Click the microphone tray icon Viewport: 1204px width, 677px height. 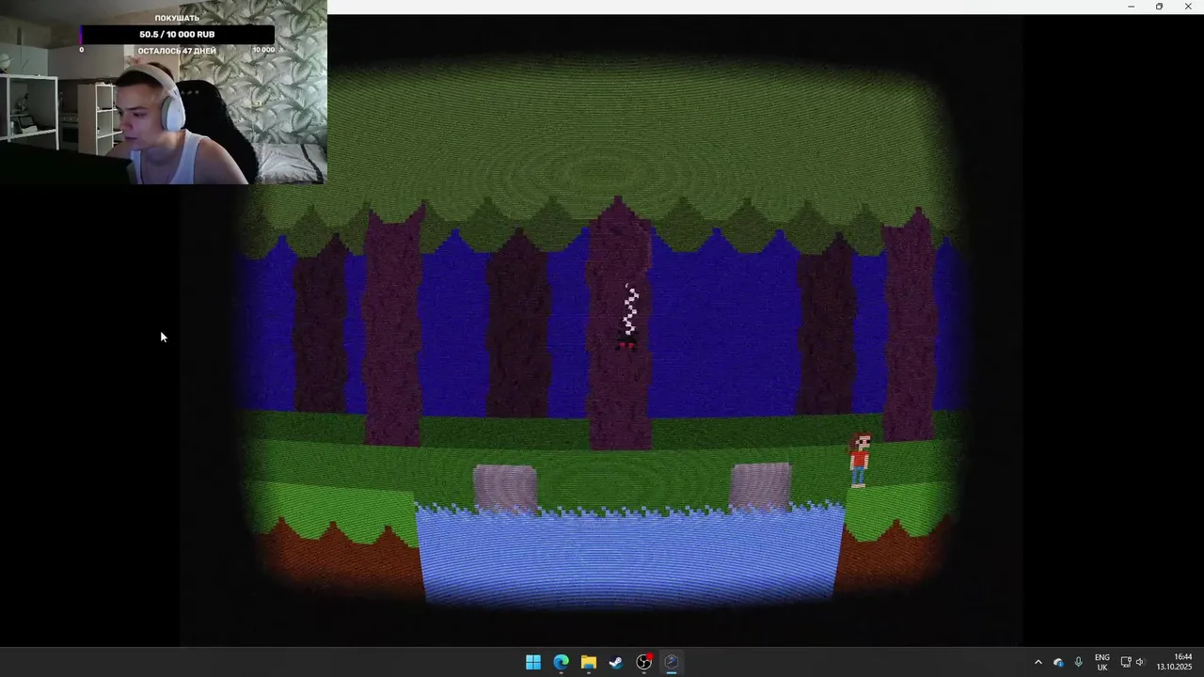point(1078,662)
